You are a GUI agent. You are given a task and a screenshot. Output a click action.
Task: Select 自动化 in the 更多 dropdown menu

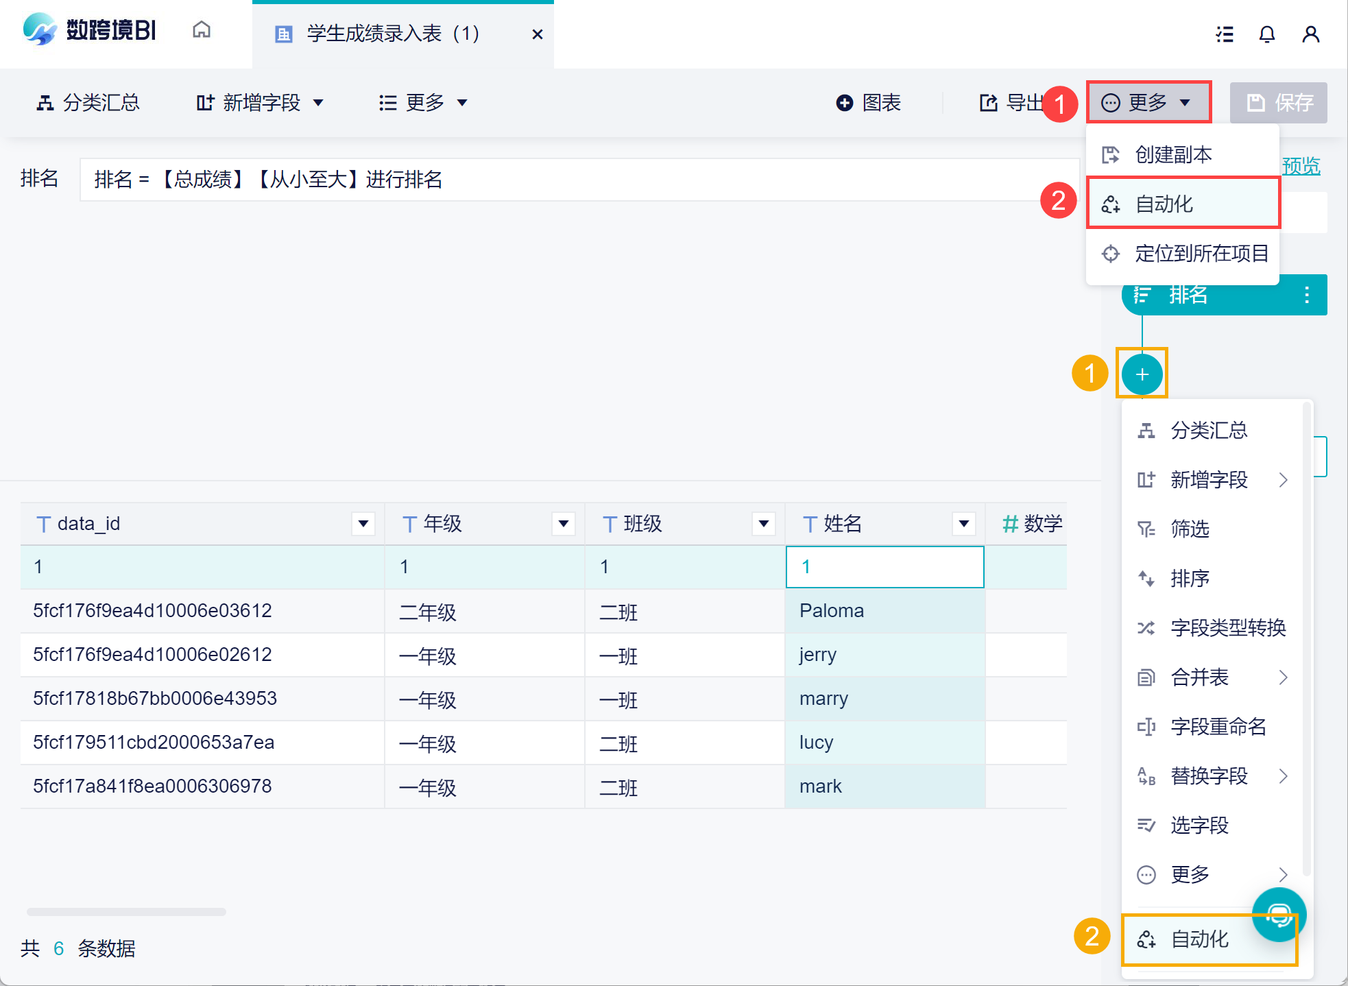[1183, 204]
